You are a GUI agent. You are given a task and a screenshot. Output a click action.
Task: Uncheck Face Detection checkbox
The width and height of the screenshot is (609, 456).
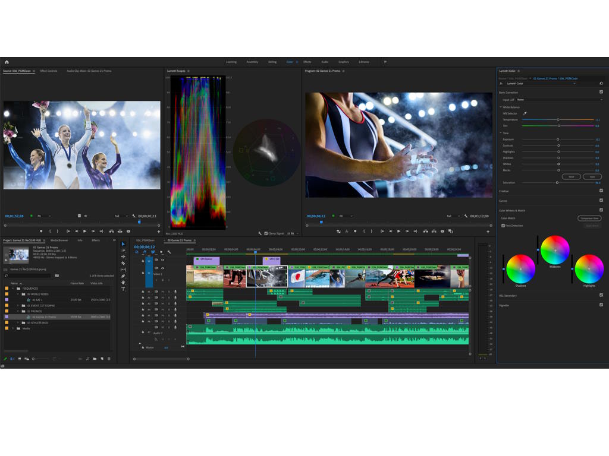503,226
